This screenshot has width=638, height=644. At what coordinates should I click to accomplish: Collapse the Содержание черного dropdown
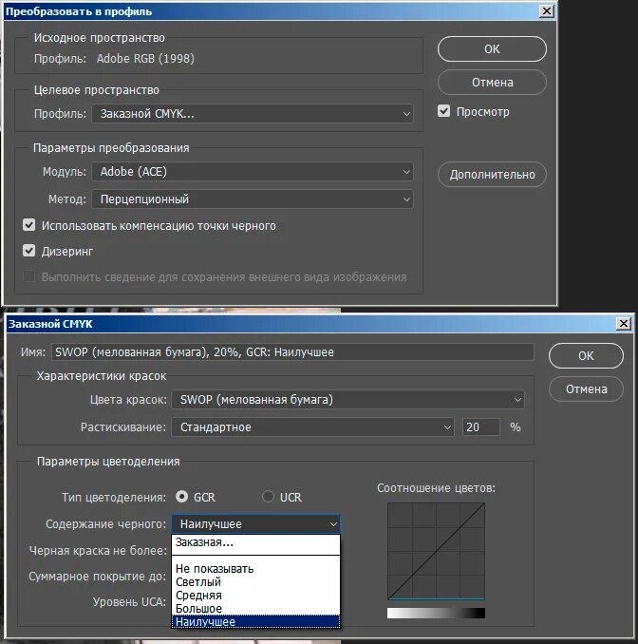(255, 523)
